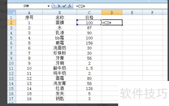
Task: Select row 5 header
Action: click(12, 38)
